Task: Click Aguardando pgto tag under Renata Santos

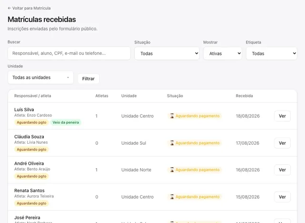Action: click(31, 203)
